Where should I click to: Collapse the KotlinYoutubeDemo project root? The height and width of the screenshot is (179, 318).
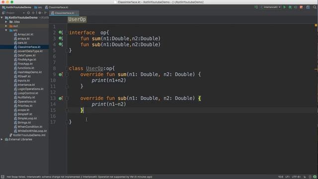click(x=2, y=18)
